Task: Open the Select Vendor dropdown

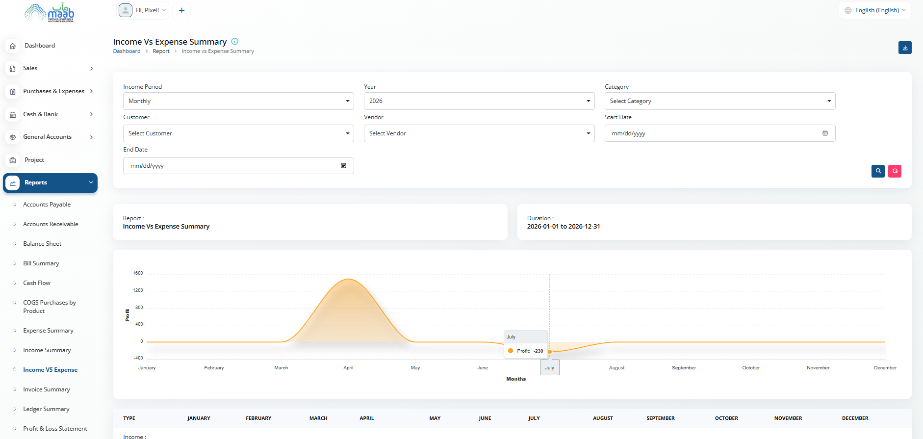Action: pos(479,133)
